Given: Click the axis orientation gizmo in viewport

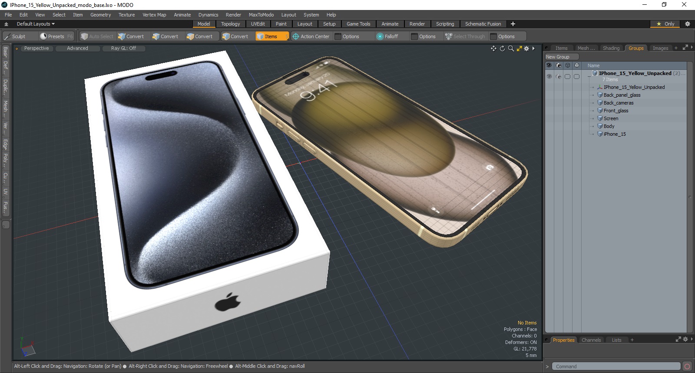Looking at the screenshot, I should tap(27, 348).
